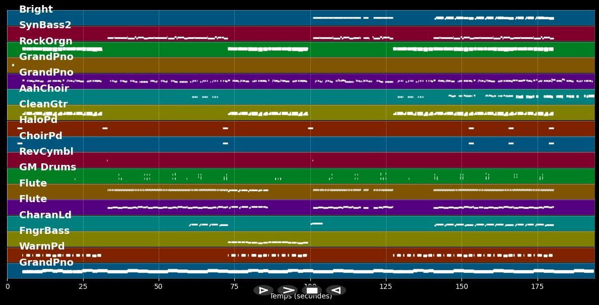Click the left-pointing outlined triangle button

(x=336, y=290)
